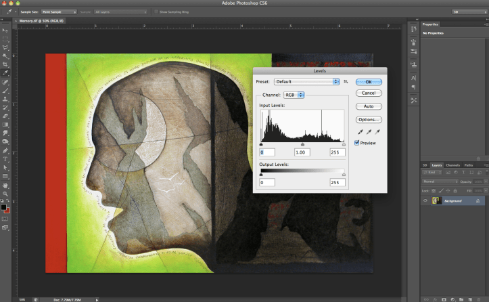Select the Move tool
489x302 pixels.
5,30
